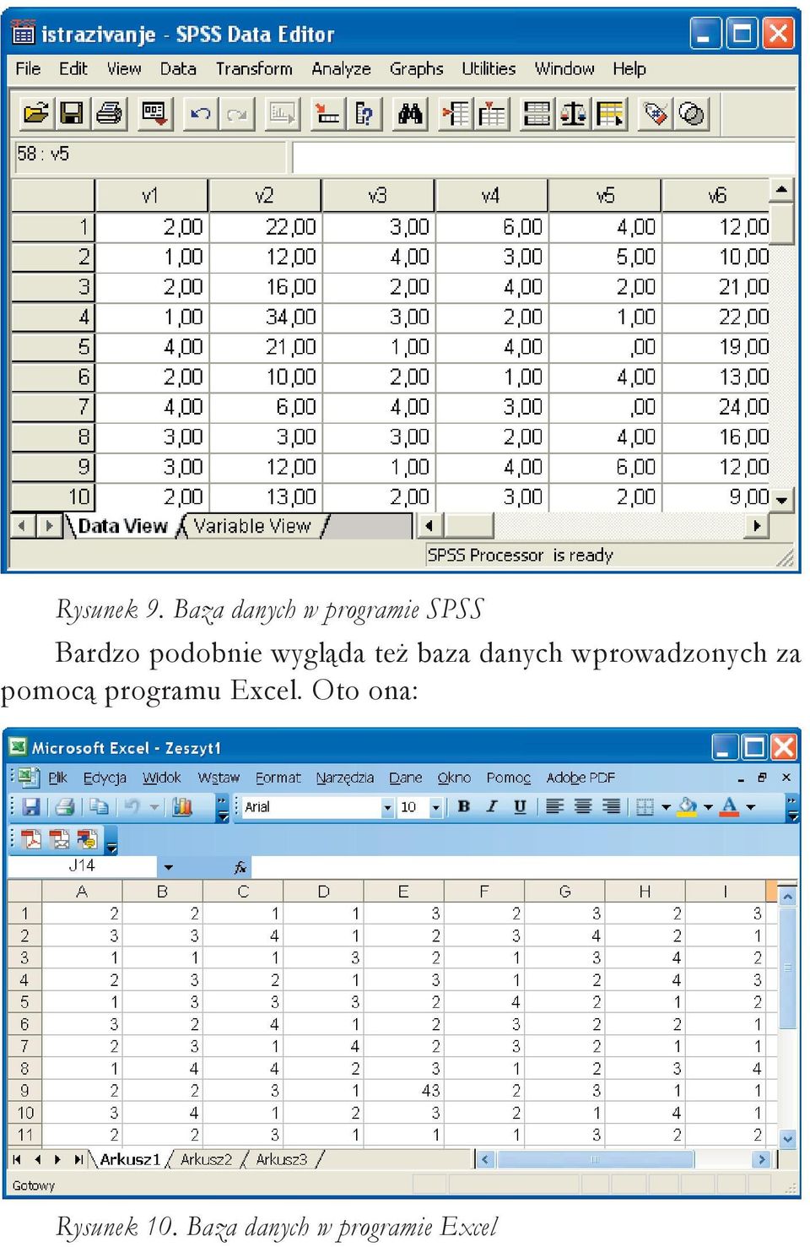This screenshot has height=1247, width=810.
Task: Switch to the Arkusz2 sheet tab
Action: (206, 1159)
